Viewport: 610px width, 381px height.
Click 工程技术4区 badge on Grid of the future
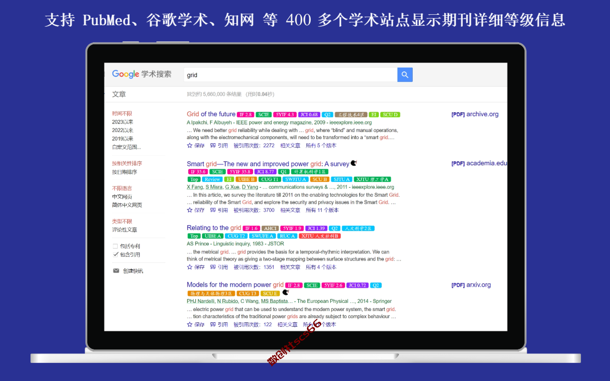tap(351, 115)
